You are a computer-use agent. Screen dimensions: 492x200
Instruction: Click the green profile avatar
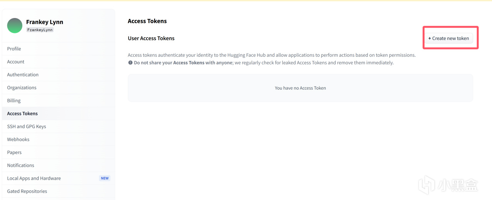pyautogui.click(x=15, y=26)
